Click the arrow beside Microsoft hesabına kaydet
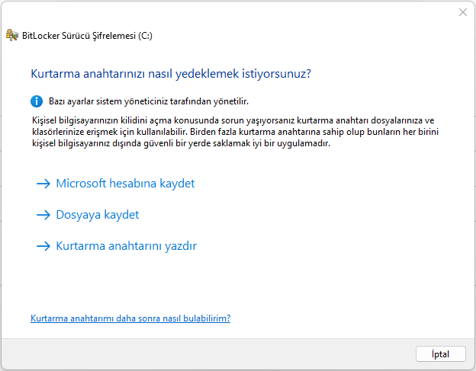This screenshot has width=476, height=371. coord(43,184)
